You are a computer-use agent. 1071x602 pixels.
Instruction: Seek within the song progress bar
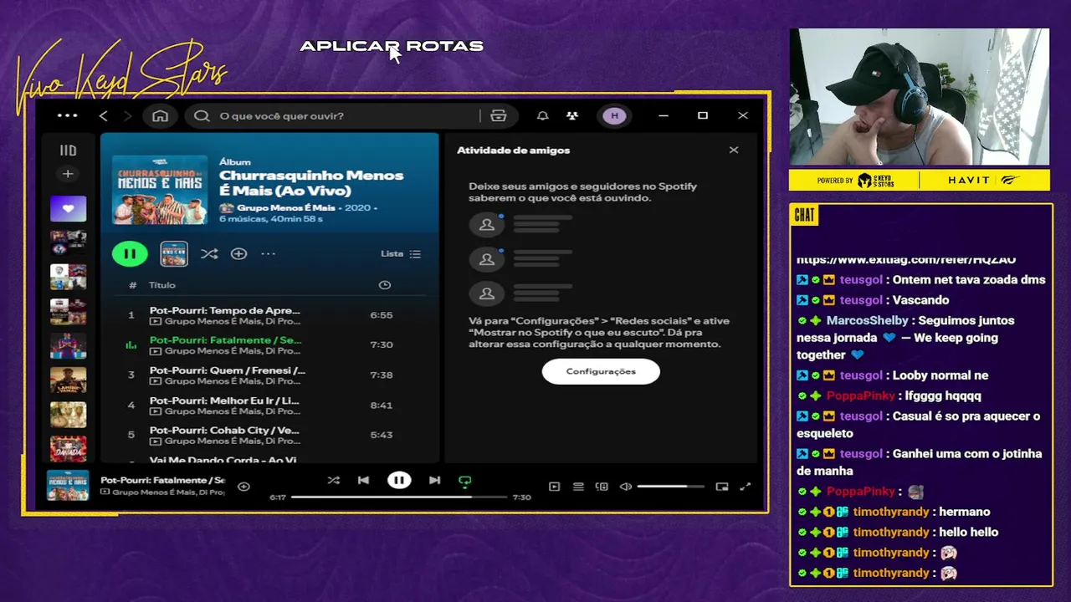[399, 497]
